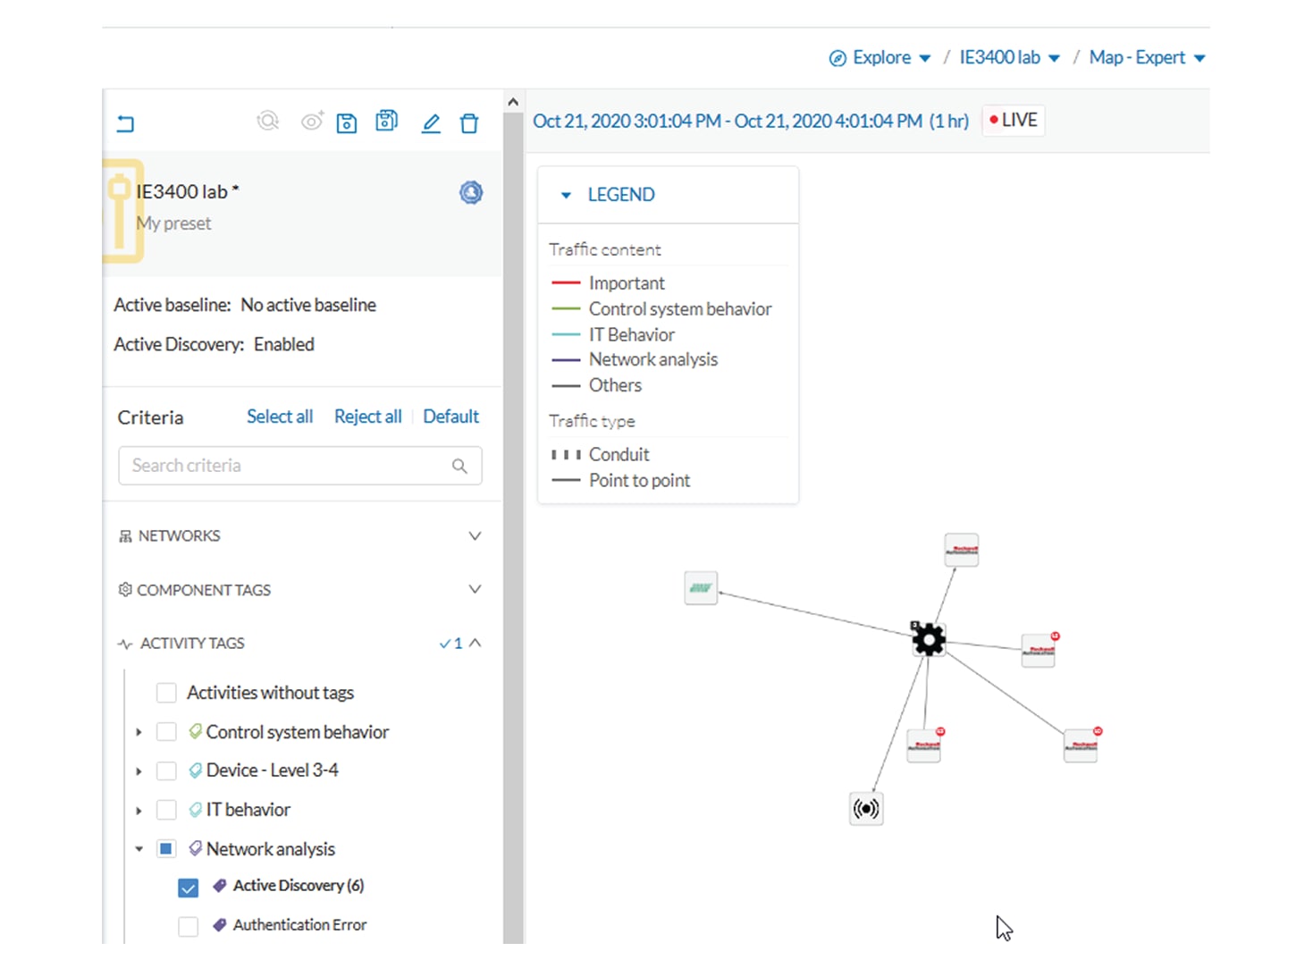1313x968 pixels.
Task: Click the tag icon beside Authentication Error
Action: 220,925
